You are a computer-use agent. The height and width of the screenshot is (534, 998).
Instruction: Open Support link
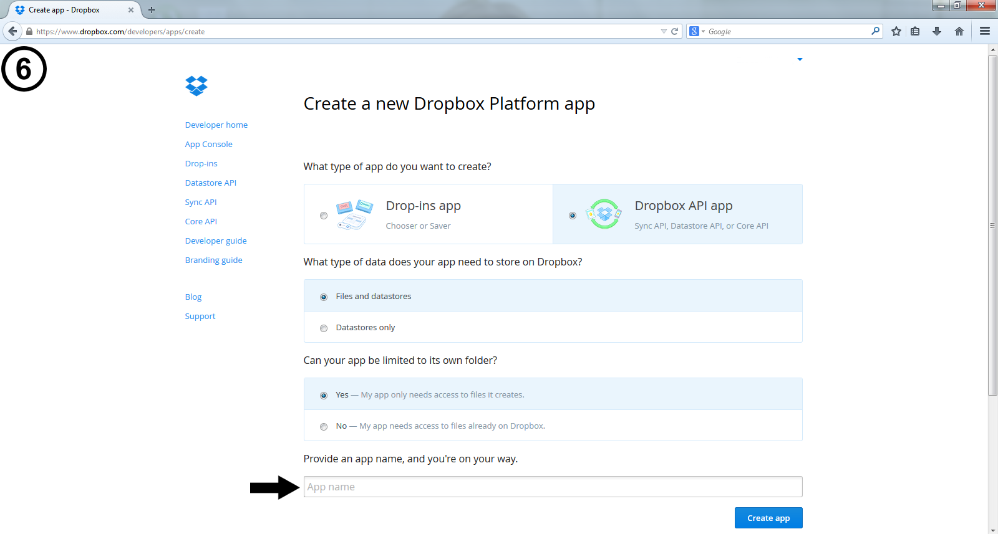coord(200,316)
